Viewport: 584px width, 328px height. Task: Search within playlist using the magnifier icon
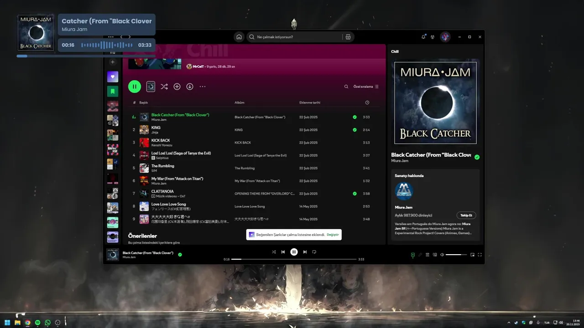(x=346, y=87)
